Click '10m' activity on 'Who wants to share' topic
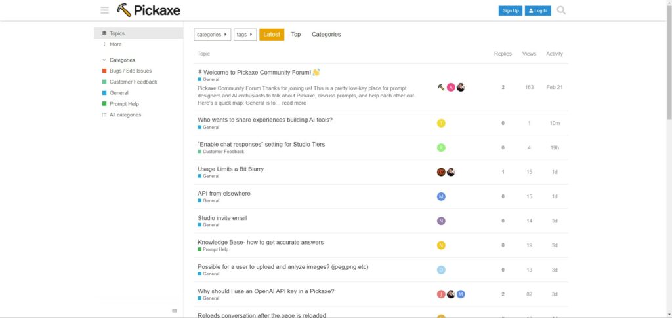672x318 pixels. 555,123
